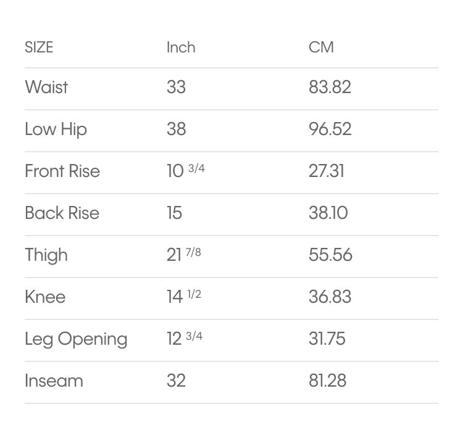
Task: Select the low hip value 96.52
Action: 330,129
